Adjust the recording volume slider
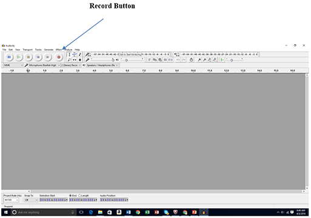Image resolution: width=311 pixels, height=218 pixels. 102,60
